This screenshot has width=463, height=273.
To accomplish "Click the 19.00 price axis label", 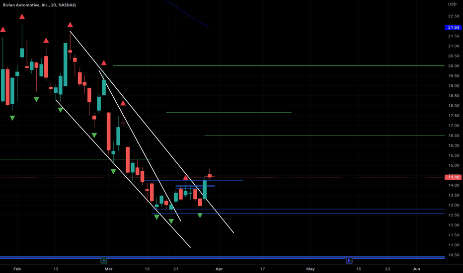I will pos(454,86).
